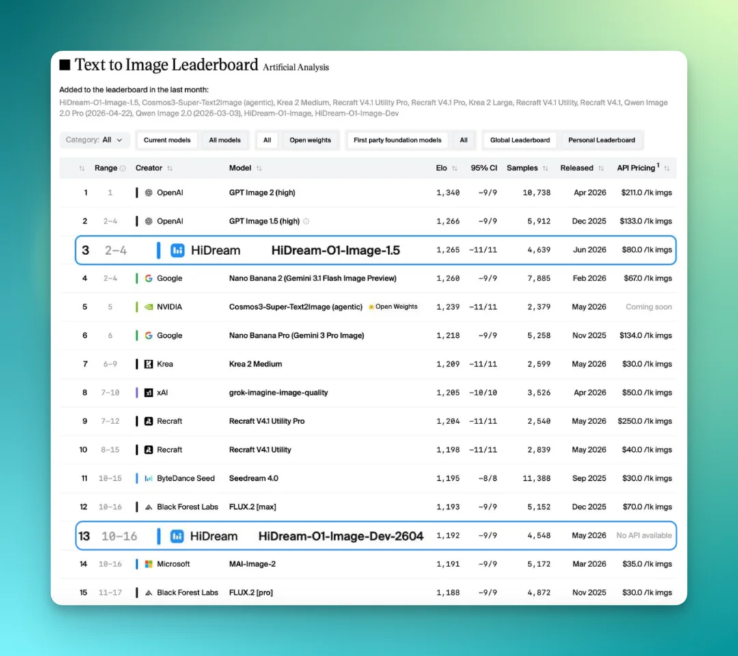Click the 95% CI column header
Image resolution: width=738 pixels, height=656 pixels.
pyautogui.click(x=484, y=168)
